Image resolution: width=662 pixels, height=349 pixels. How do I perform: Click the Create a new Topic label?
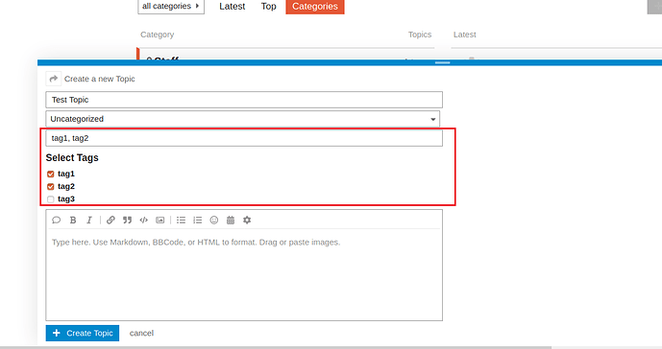tap(100, 79)
